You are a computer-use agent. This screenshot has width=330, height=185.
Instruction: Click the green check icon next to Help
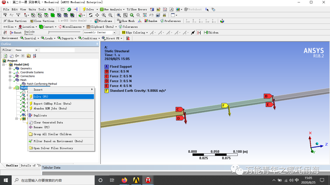coord(69,9)
